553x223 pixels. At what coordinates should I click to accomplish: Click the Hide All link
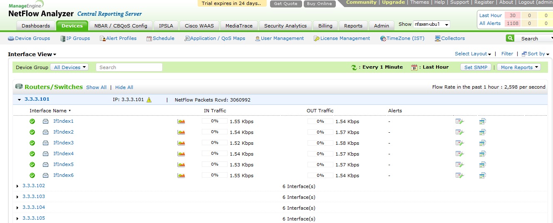[x=124, y=87]
